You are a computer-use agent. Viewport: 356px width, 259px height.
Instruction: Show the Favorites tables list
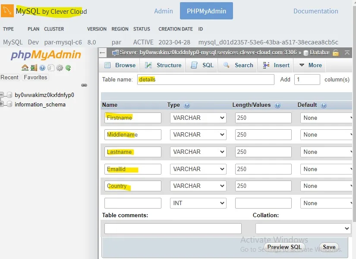[x=35, y=77]
